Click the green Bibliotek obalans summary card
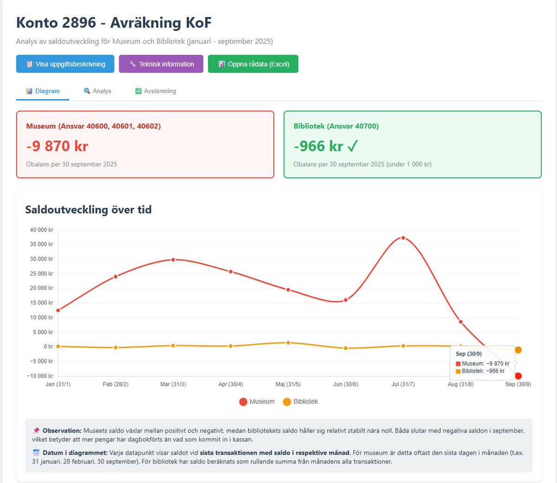This screenshot has height=483, width=557. [412, 144]
